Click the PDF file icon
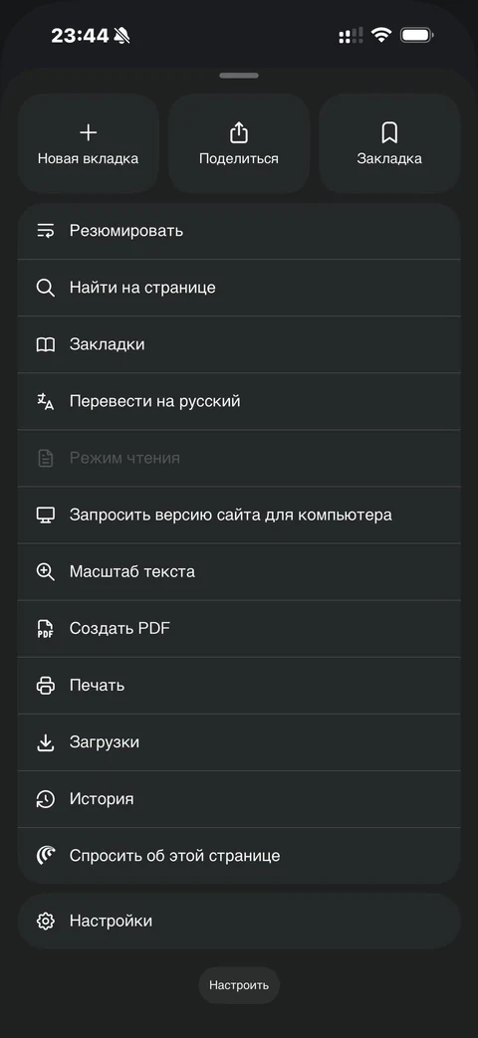 tap(45, 629)
